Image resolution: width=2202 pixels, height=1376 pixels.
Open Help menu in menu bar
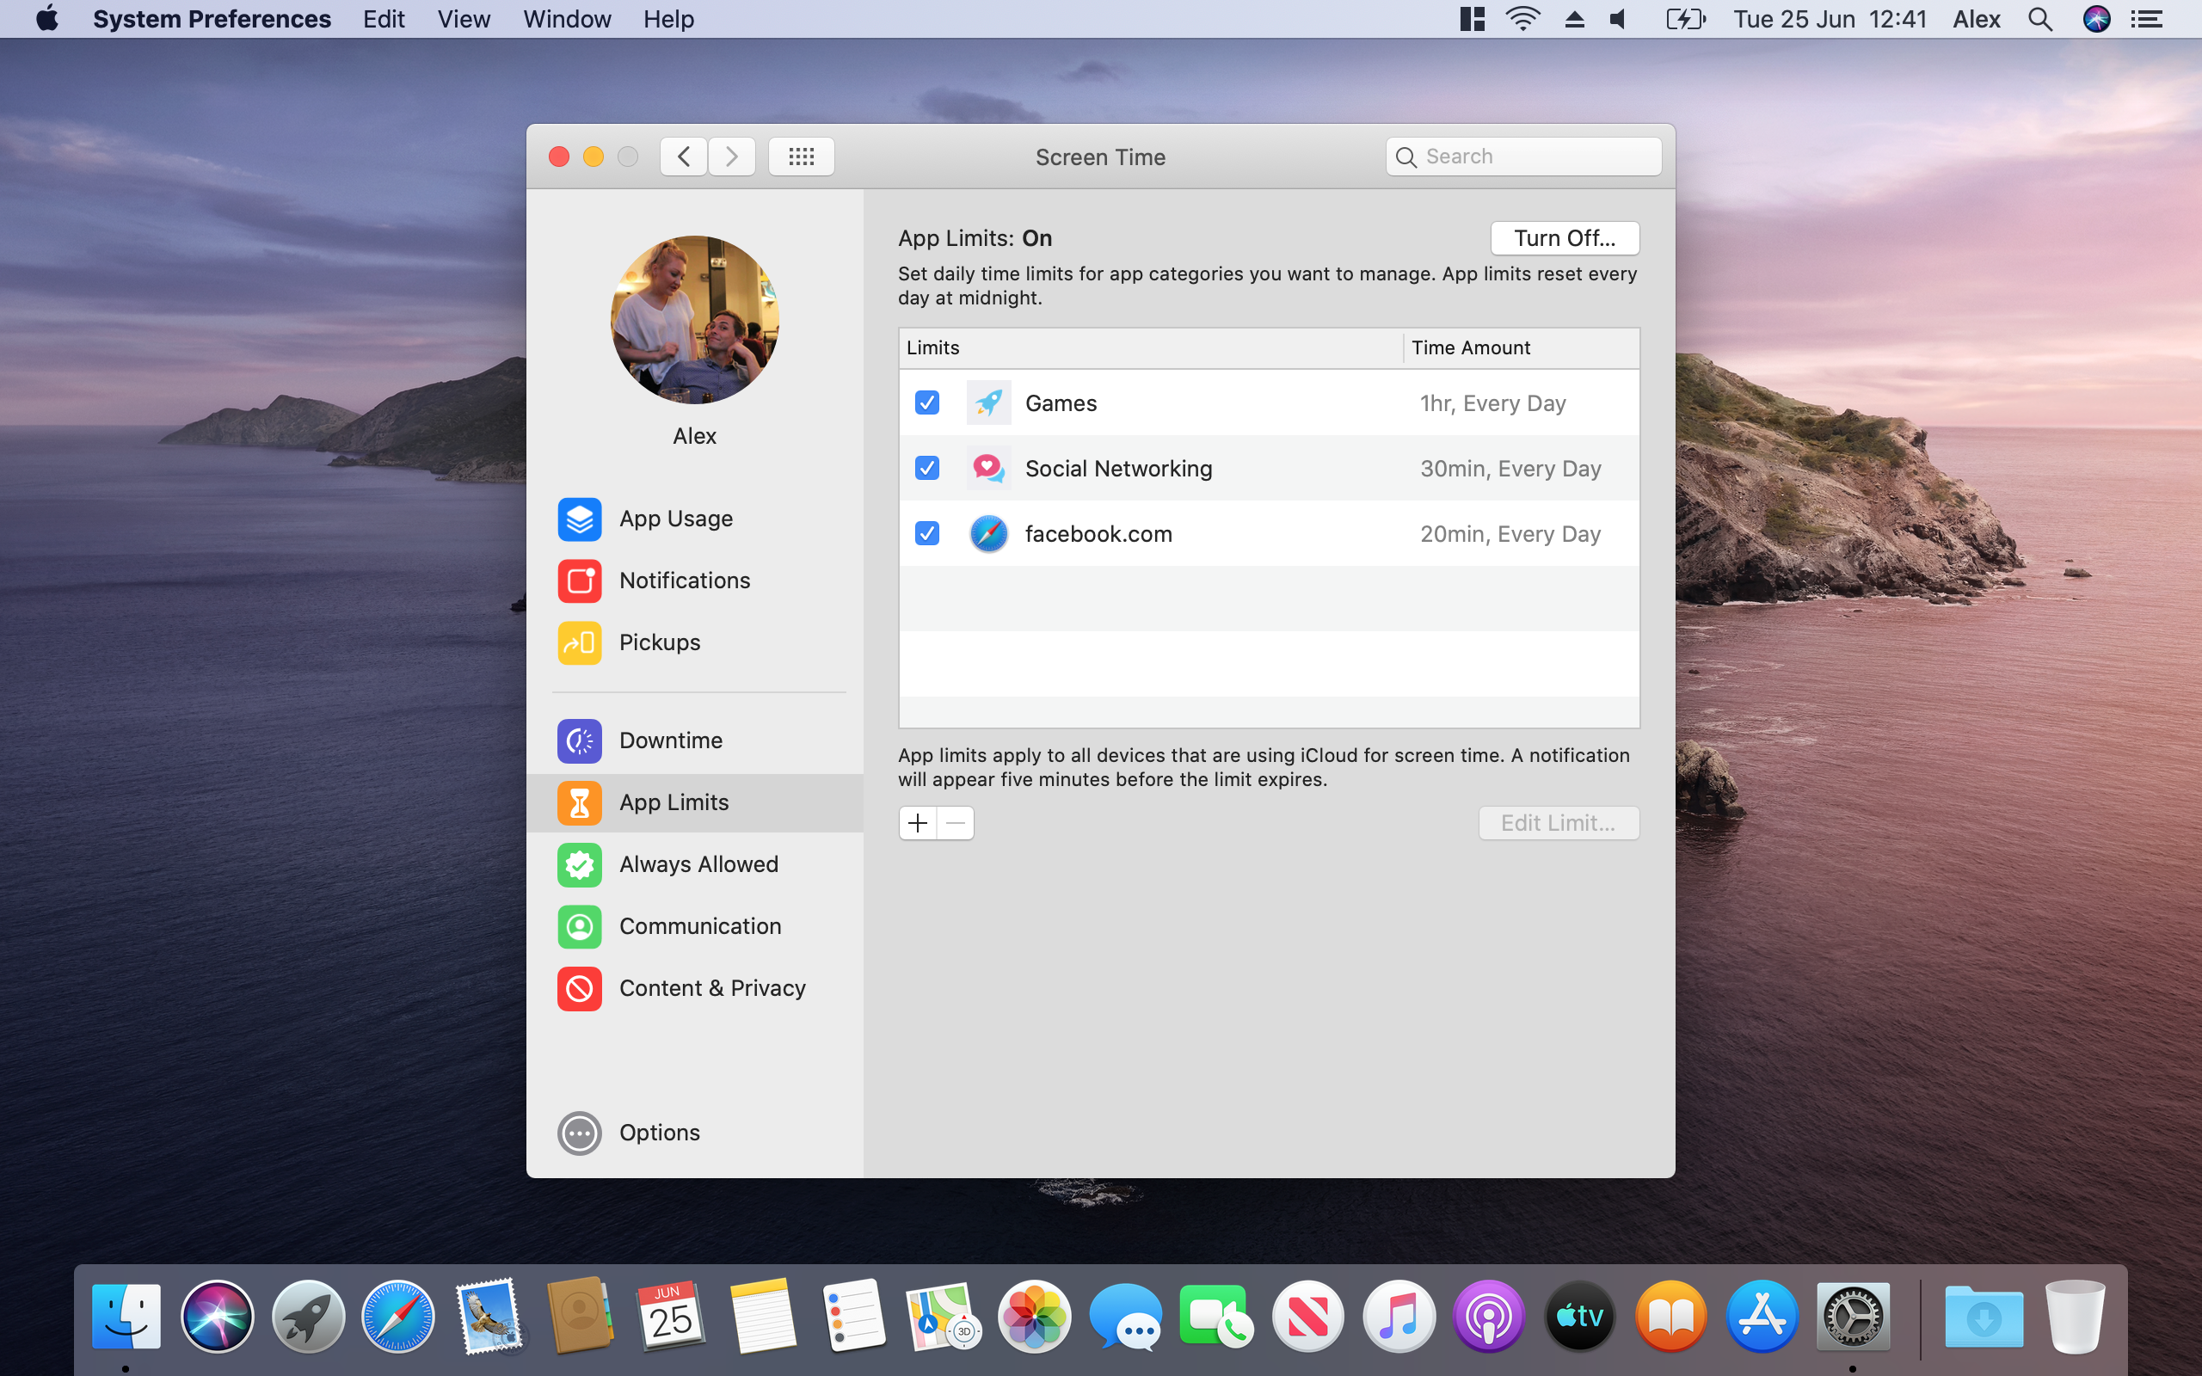pyautogui.click(x=667, y=19)
